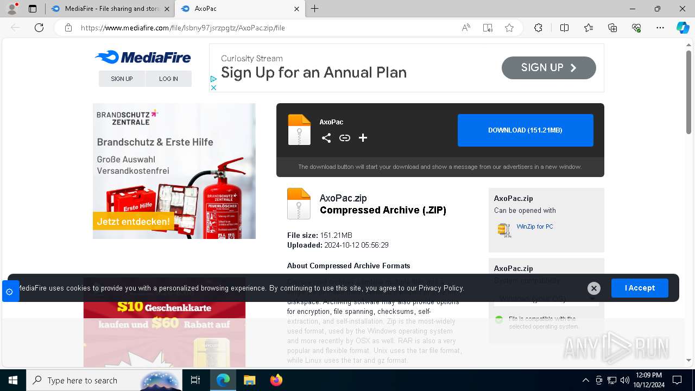The width and height of the screenshot is (695, 391).
Task: Open the Windows Start menu
Action: pyautogui.click(x=12, y=380)
